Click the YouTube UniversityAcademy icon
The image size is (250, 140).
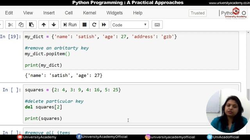click(20, 137)
